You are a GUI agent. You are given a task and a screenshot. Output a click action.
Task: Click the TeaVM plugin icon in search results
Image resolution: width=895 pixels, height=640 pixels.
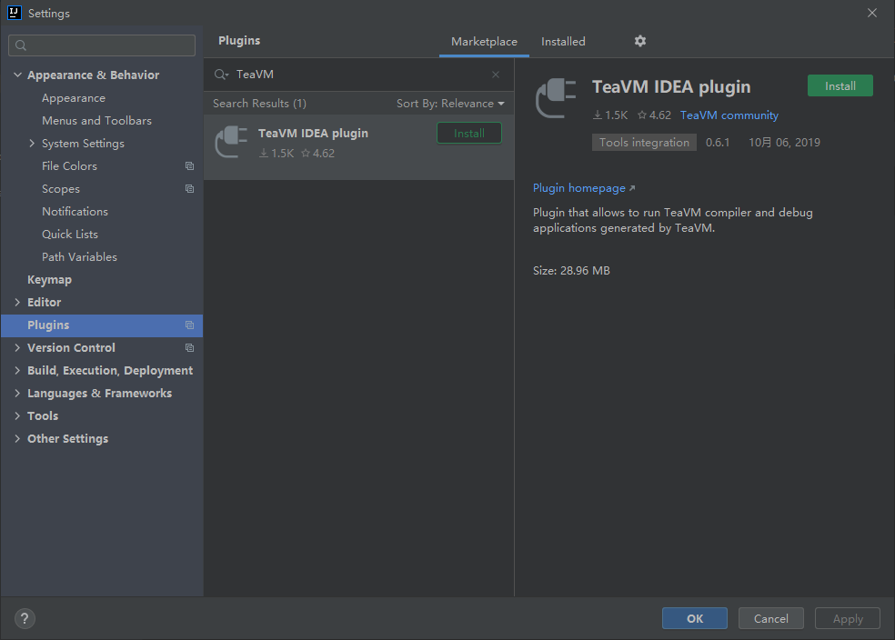(231, 142)
